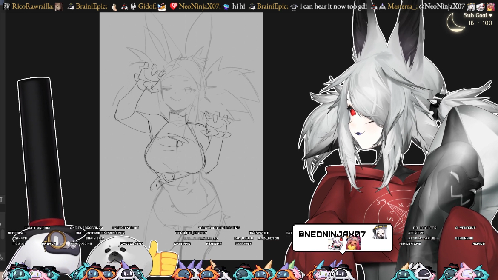The width and height of the screenshot is (498, 280).
Task: Click chat name 'RicoRawrzilla:'
Action: pyautogui.click(x=33, y=6)
